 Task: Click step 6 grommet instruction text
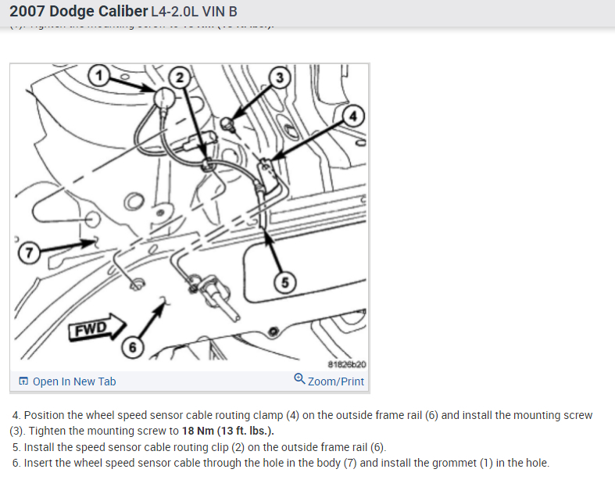pos(281,463)
